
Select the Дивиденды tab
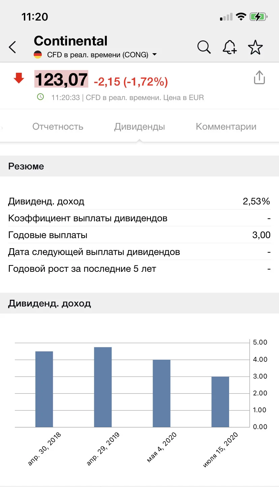[x=139, y=127]
